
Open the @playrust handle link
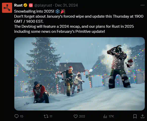click(43, 5)
